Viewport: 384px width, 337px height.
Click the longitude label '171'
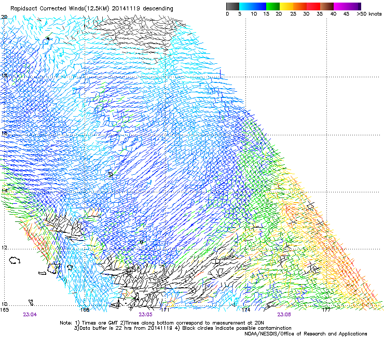[x=166, y=310]
